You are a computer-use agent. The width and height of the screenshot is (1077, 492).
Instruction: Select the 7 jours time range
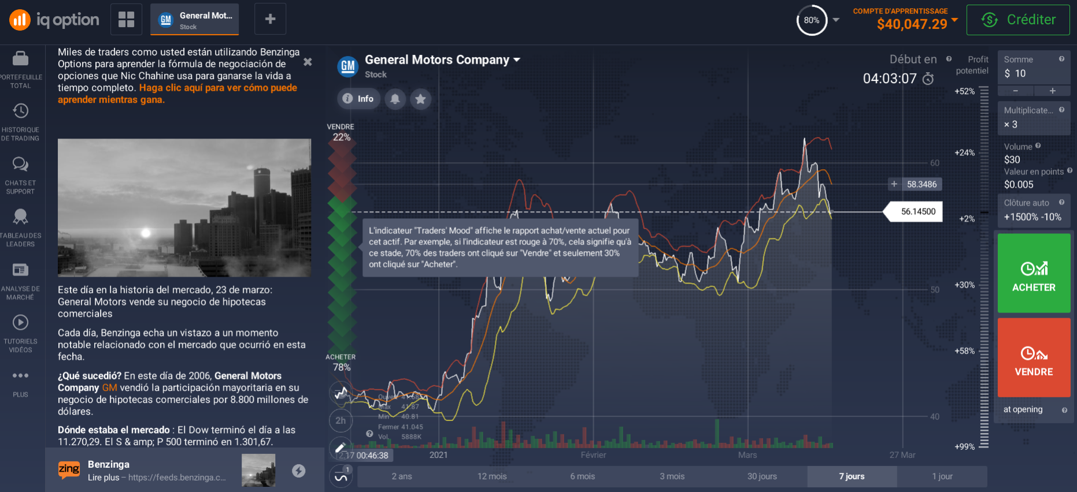pyautogui.click(x=852, y=476)
